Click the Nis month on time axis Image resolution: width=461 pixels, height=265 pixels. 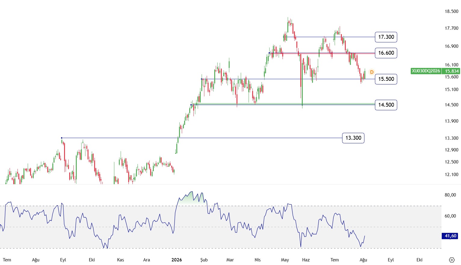[x=258, y=260]
